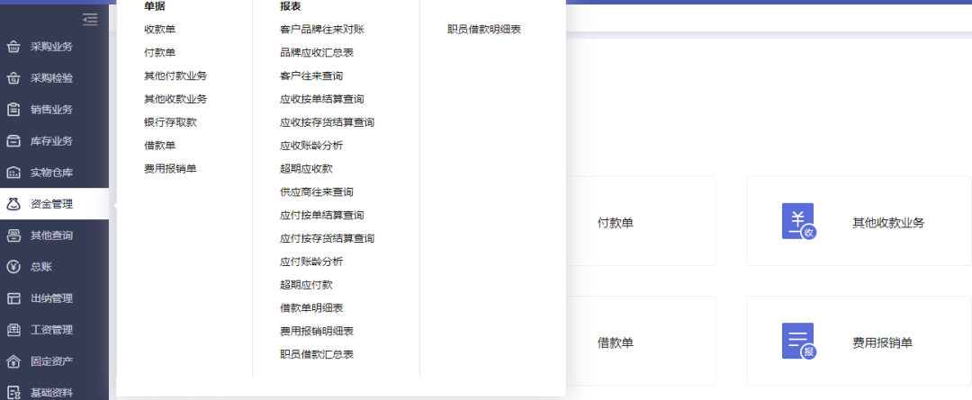This screenshot has width=972, height=400.
Task: Click the 采购业务 basket icon in sidebar
Action: (13, 47)
